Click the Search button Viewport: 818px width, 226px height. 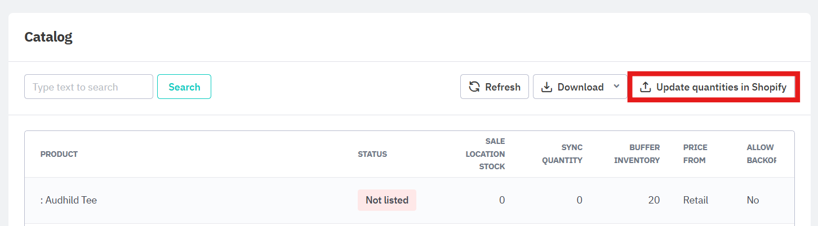pos(184,87)
